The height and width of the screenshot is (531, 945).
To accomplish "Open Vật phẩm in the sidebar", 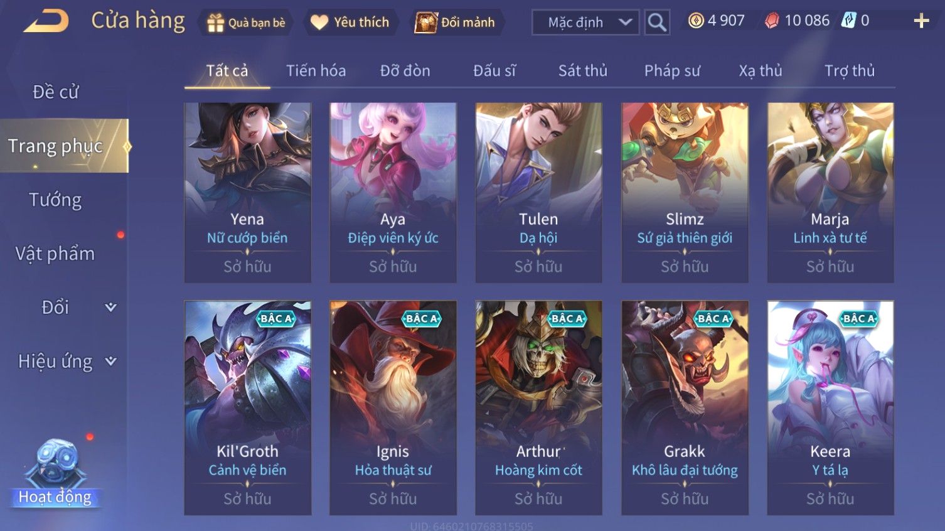I will (55, 254).
